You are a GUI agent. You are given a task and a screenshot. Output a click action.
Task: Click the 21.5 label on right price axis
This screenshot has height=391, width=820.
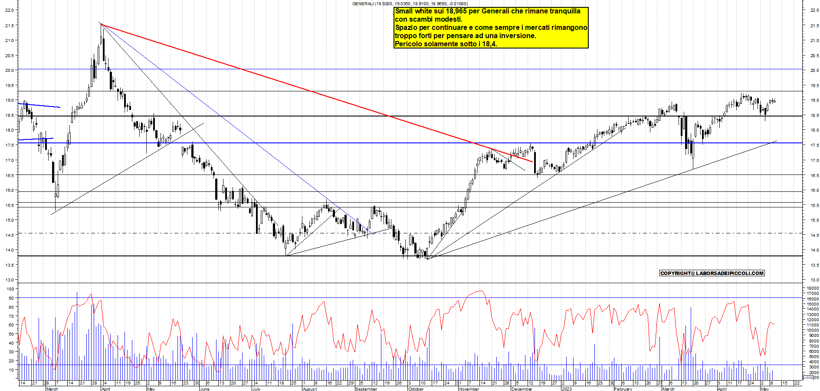pos(814,26)
